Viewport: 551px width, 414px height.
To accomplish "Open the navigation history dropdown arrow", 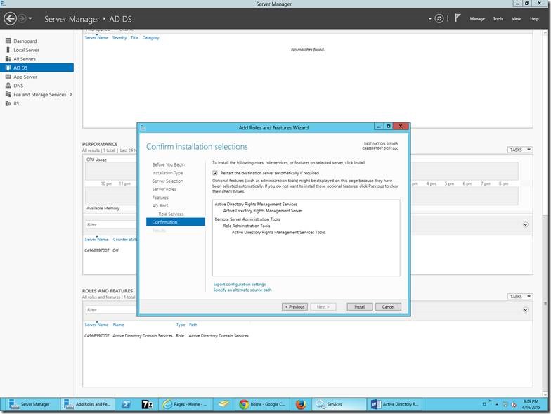I will tap(30, 18).
